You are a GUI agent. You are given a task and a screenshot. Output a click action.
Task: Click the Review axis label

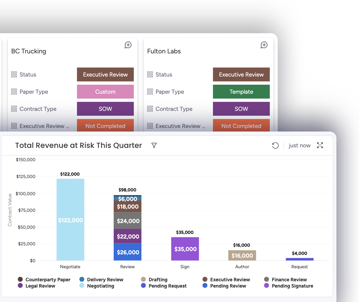[x=128, y=267]
